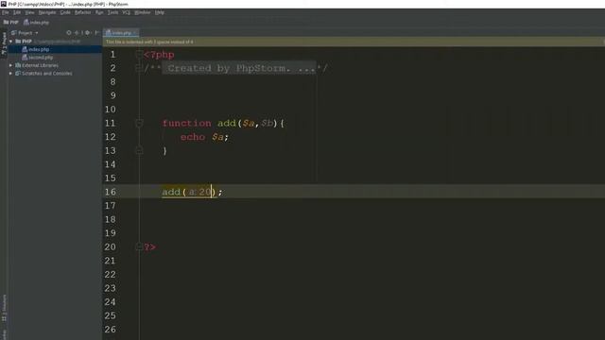Open the VCS menu
The image size is (605, 340).
click(126, 12)
